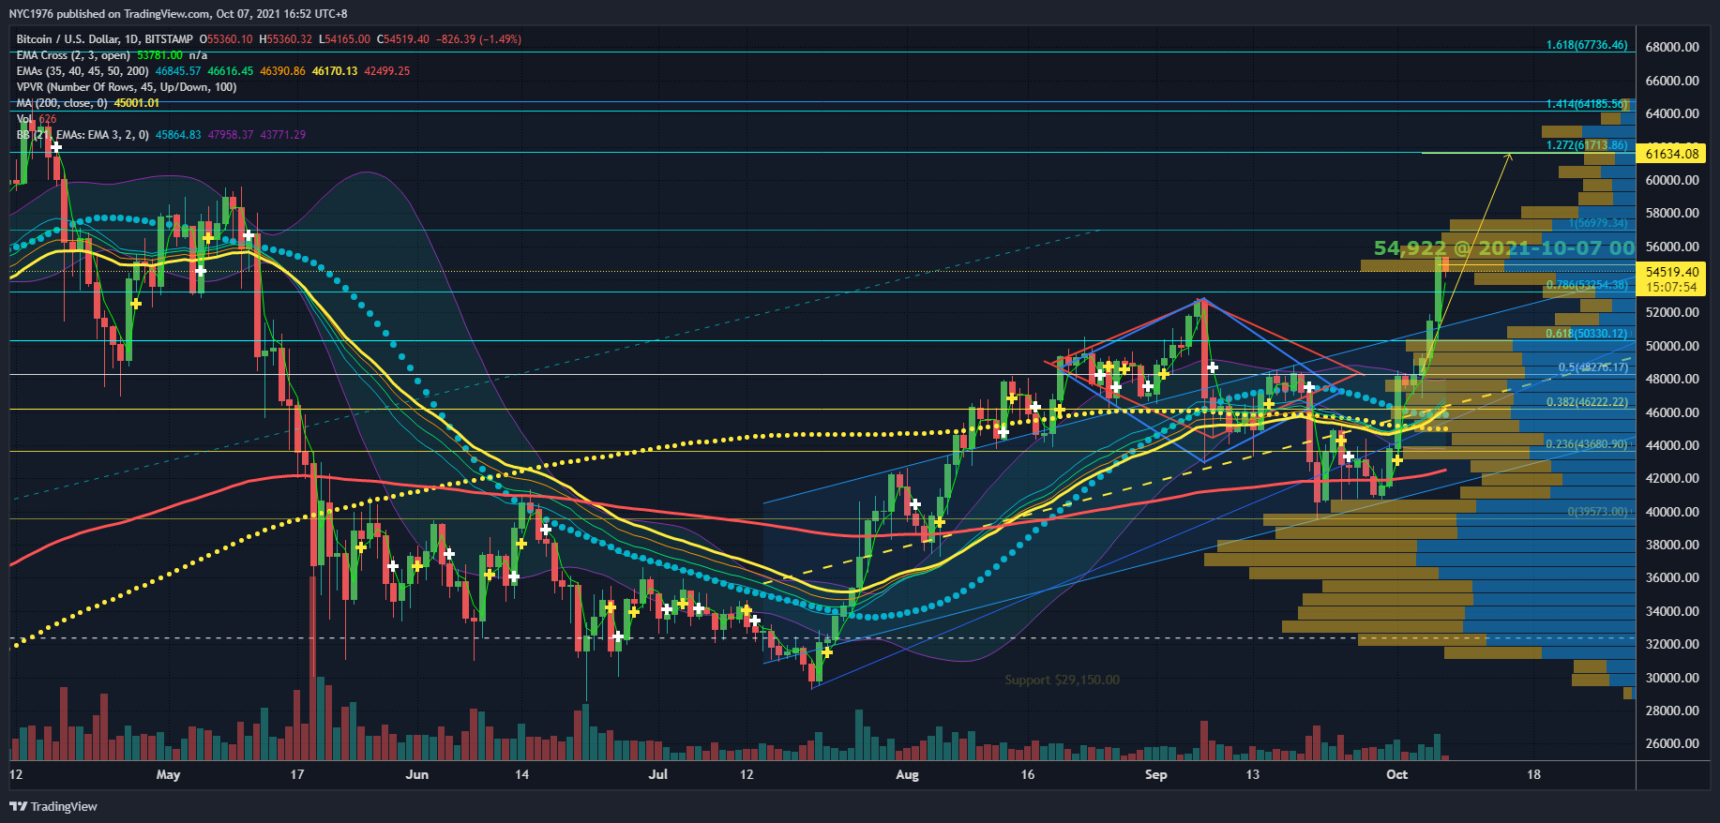The height and width of the screenshot is (823, 1720).
Task: Click 30000.00 on the price axis
Action: 1672,678
